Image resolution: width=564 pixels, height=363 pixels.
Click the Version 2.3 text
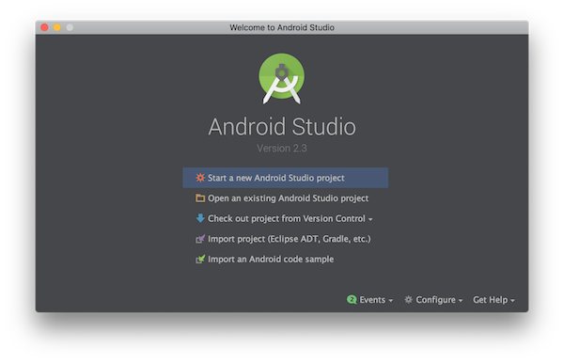click(282, 149)
